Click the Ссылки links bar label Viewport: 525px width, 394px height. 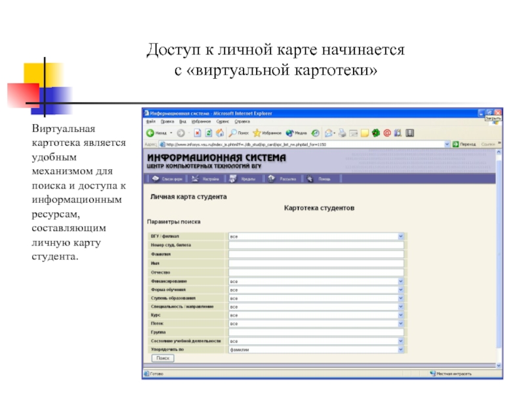pyautogui.click(x=488, y=144)
